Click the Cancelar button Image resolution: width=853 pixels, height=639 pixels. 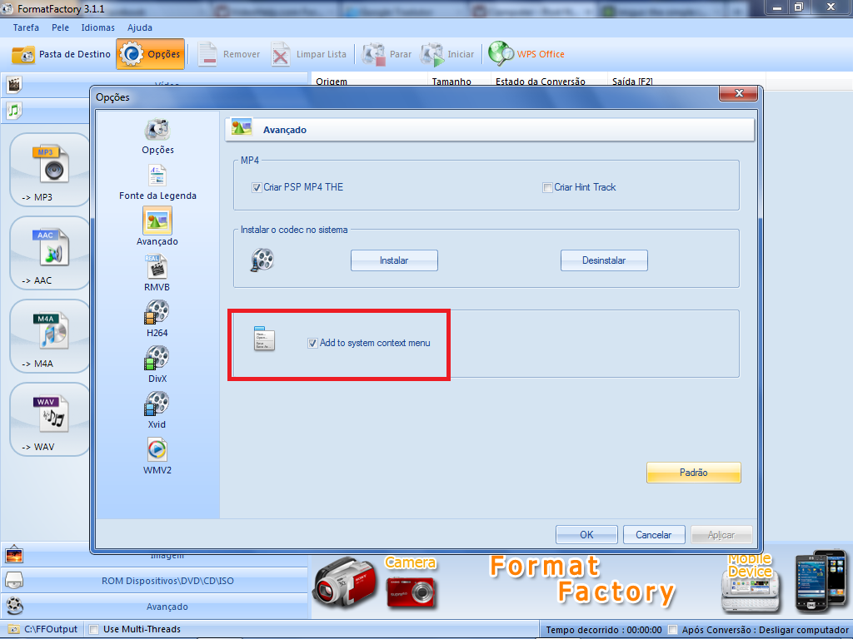click(x=653, y=535)
